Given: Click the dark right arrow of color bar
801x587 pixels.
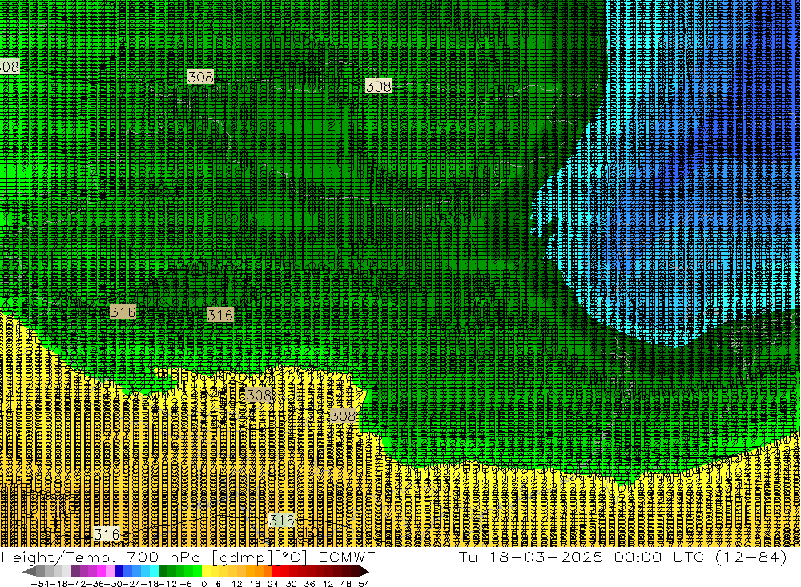Looking at the screenshot, I should click(x=364, y=571).
